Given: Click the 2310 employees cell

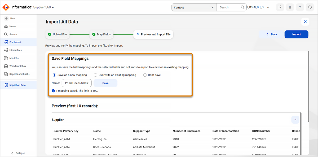Looking at the screenshot, I should coord(176,139).
